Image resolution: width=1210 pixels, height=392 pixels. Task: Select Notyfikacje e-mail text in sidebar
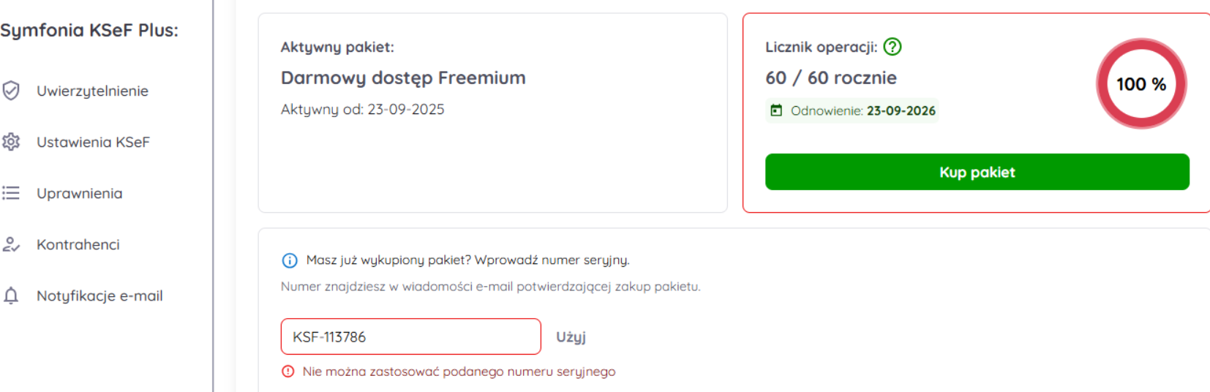click(99, 295)
